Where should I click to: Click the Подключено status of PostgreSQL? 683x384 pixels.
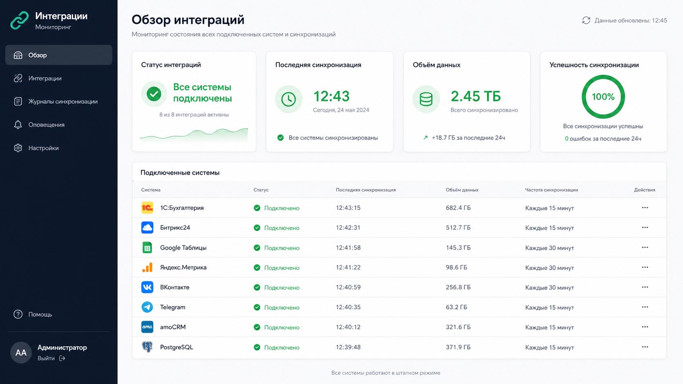(277, 347)
